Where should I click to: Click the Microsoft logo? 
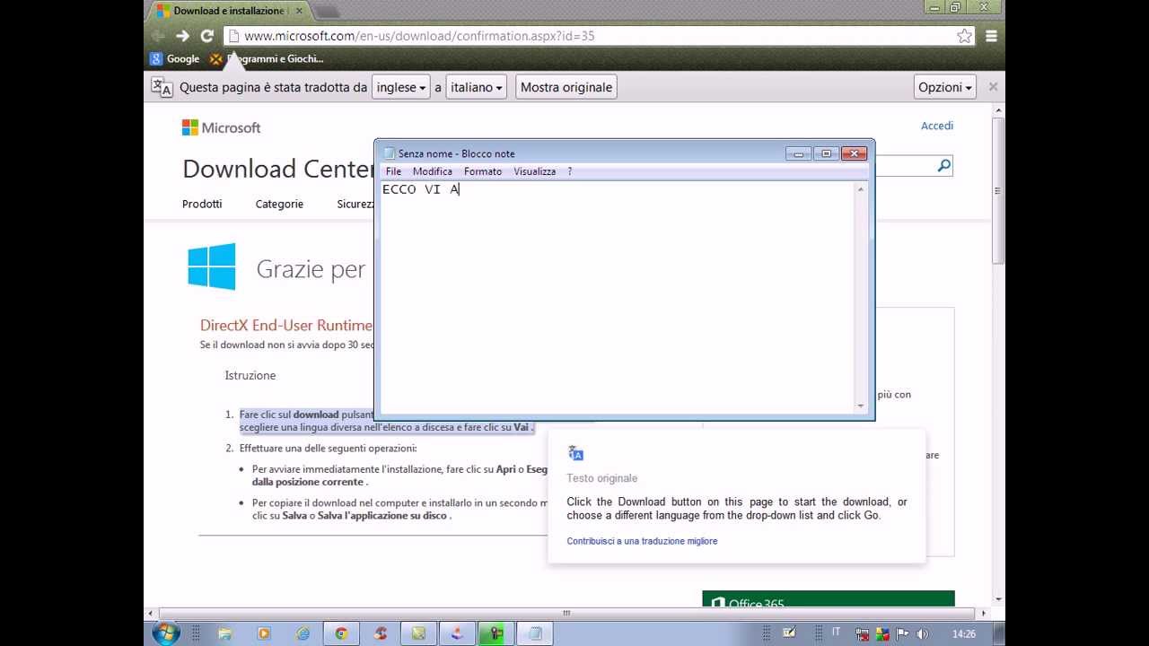pos(221,127)
